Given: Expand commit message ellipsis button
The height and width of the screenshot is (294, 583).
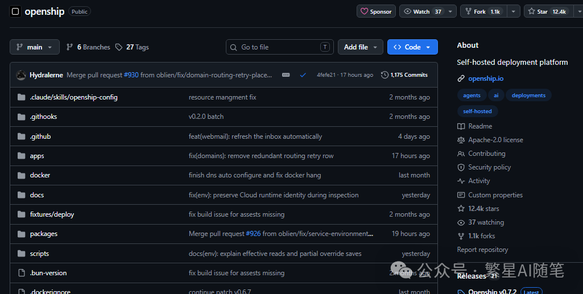Looking at the screenshot, I should 286,75.
